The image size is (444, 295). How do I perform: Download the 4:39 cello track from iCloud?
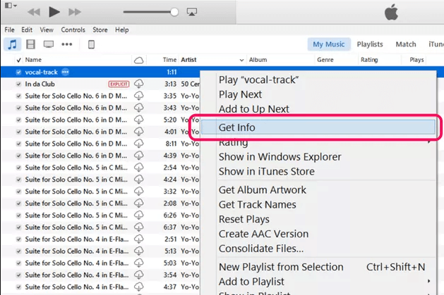click(x=139, y=156)
